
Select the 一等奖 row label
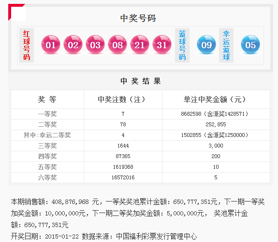pos(47,114)
